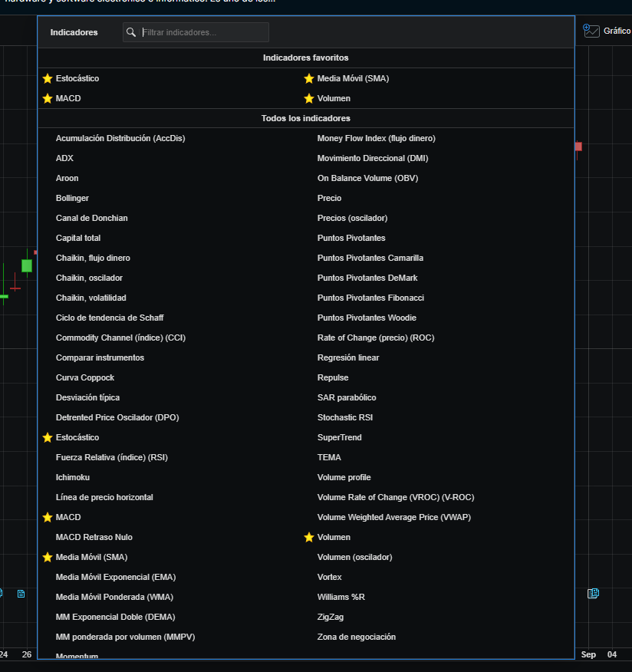Image resolution: width=632 pixels, height=672 pixels.
Task: Add the Bollinger indicator
Action: pos(72,198)
